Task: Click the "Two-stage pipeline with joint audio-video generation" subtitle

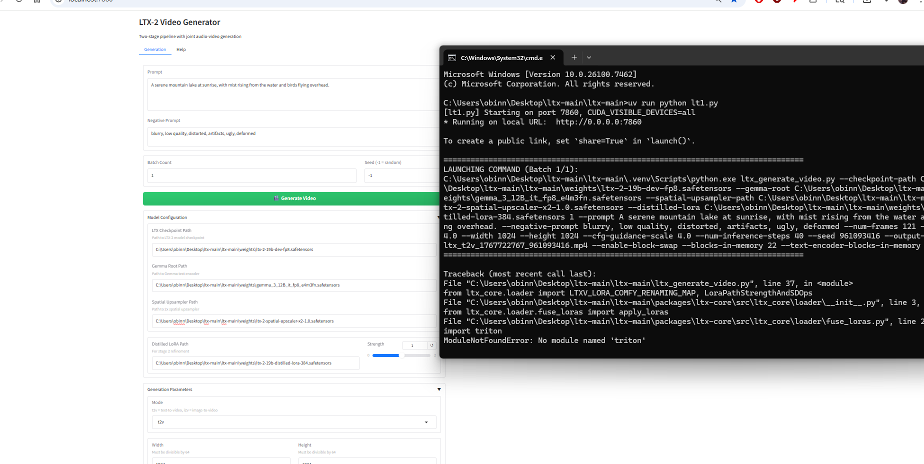Action: (x=190, y=36)
